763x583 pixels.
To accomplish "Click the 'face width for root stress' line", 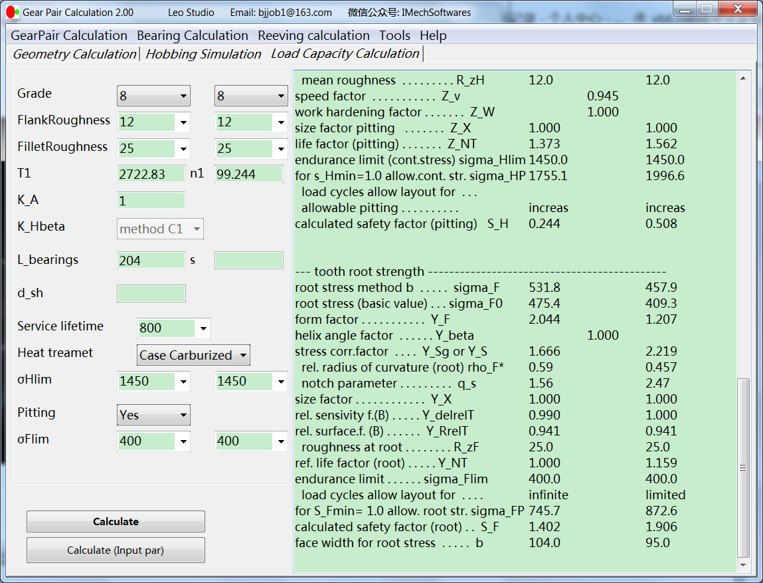I will (482, 542).
